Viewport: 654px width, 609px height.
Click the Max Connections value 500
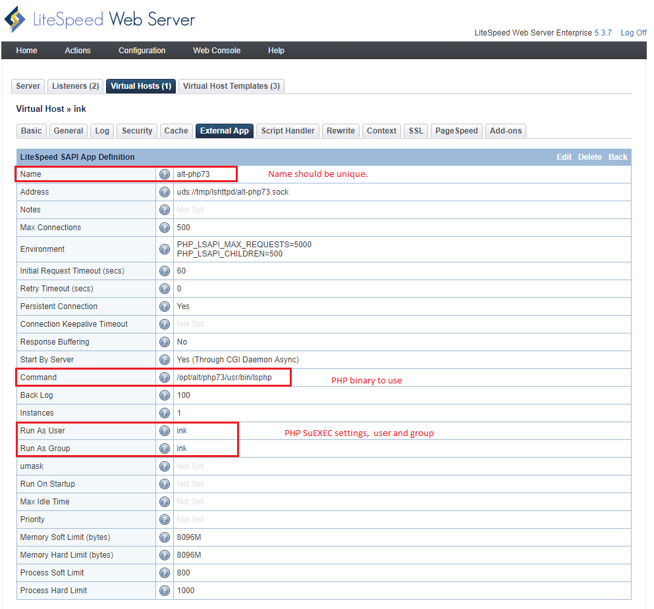184,228
